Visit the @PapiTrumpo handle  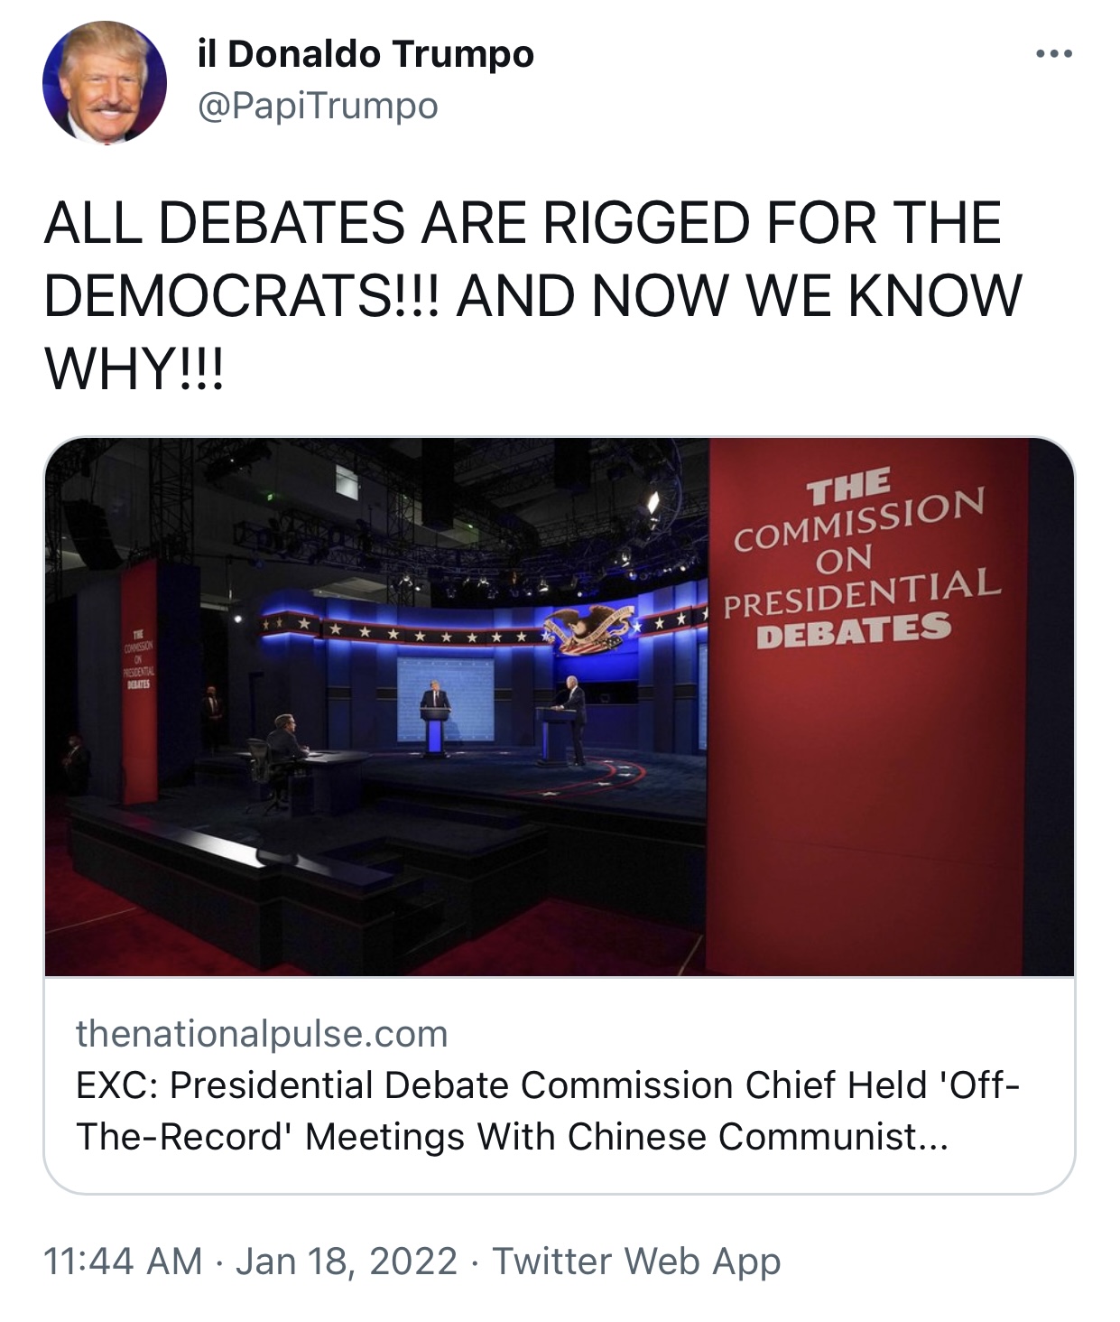318,106
